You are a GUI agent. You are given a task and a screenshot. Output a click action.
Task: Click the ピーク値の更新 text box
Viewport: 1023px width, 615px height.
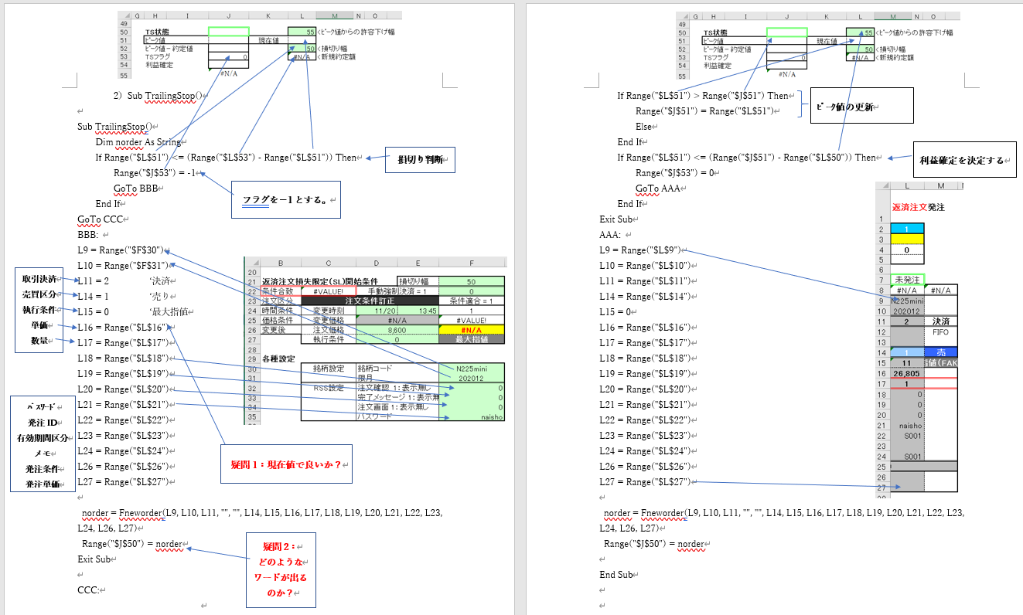[x=861, y=107]
